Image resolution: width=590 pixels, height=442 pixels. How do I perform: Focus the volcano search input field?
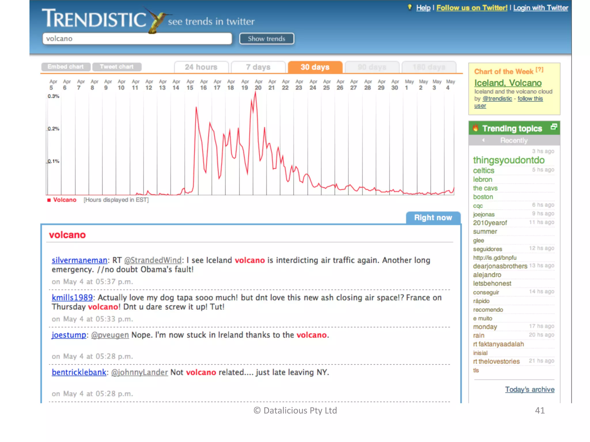click(137, 39)
